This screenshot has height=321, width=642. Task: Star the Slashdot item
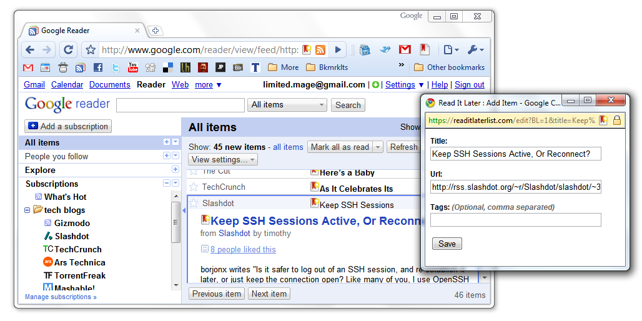(x=194, y=204)
